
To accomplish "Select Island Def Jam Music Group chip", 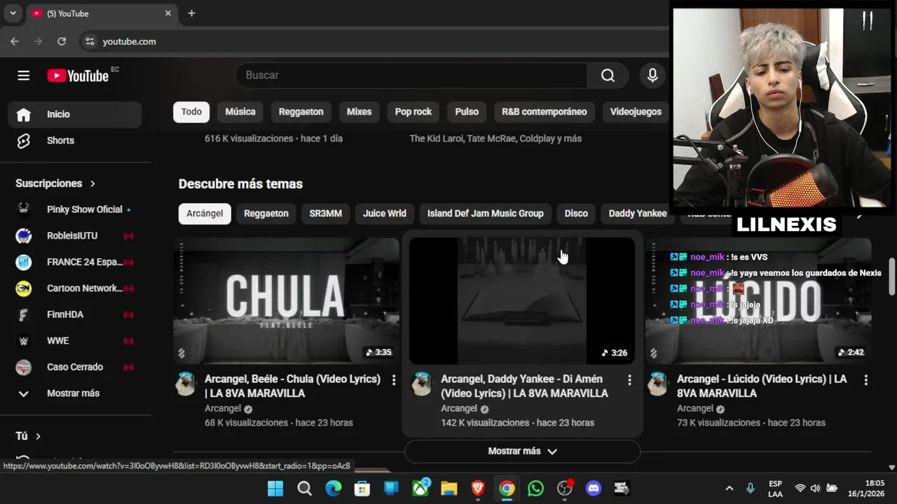I will (486, 213).
